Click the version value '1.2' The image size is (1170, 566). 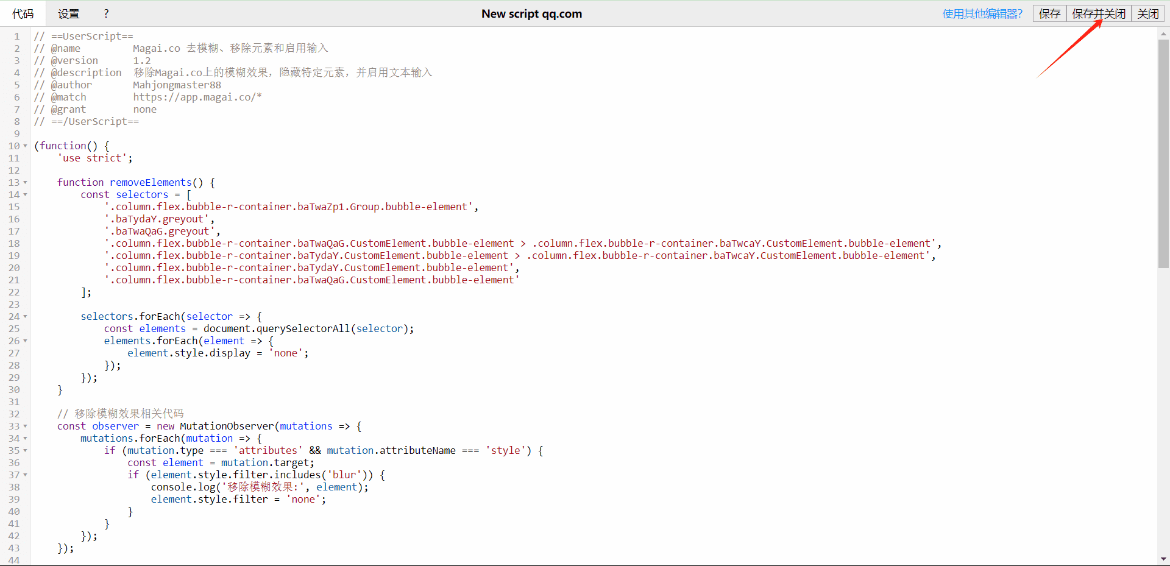(x=142, y=60)
